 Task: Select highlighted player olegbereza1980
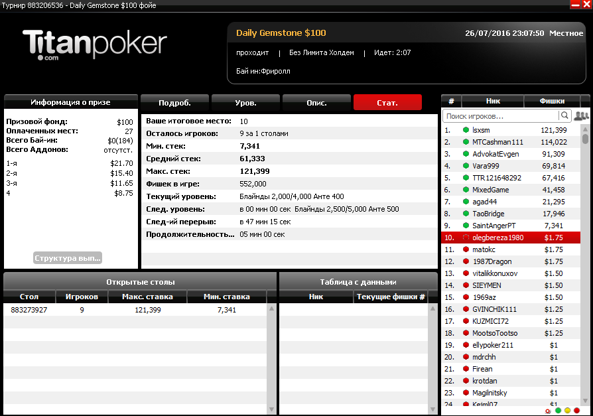[511, 238]
